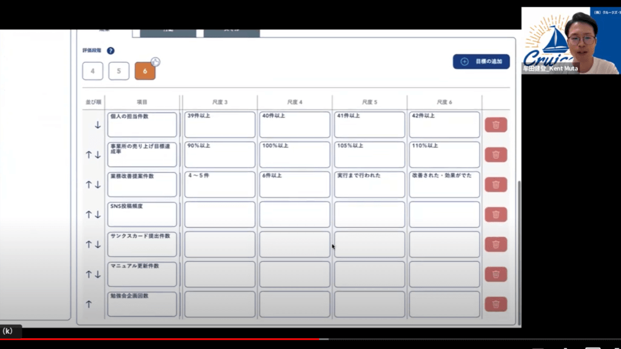Seek on the red video progress bar

tap(182, 339)
